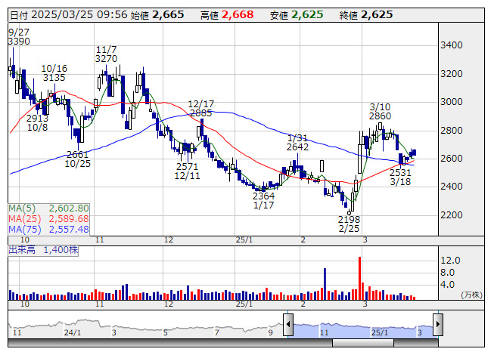Click the 1/31 2642 peak label
The image size is (494, 355).
297,143
